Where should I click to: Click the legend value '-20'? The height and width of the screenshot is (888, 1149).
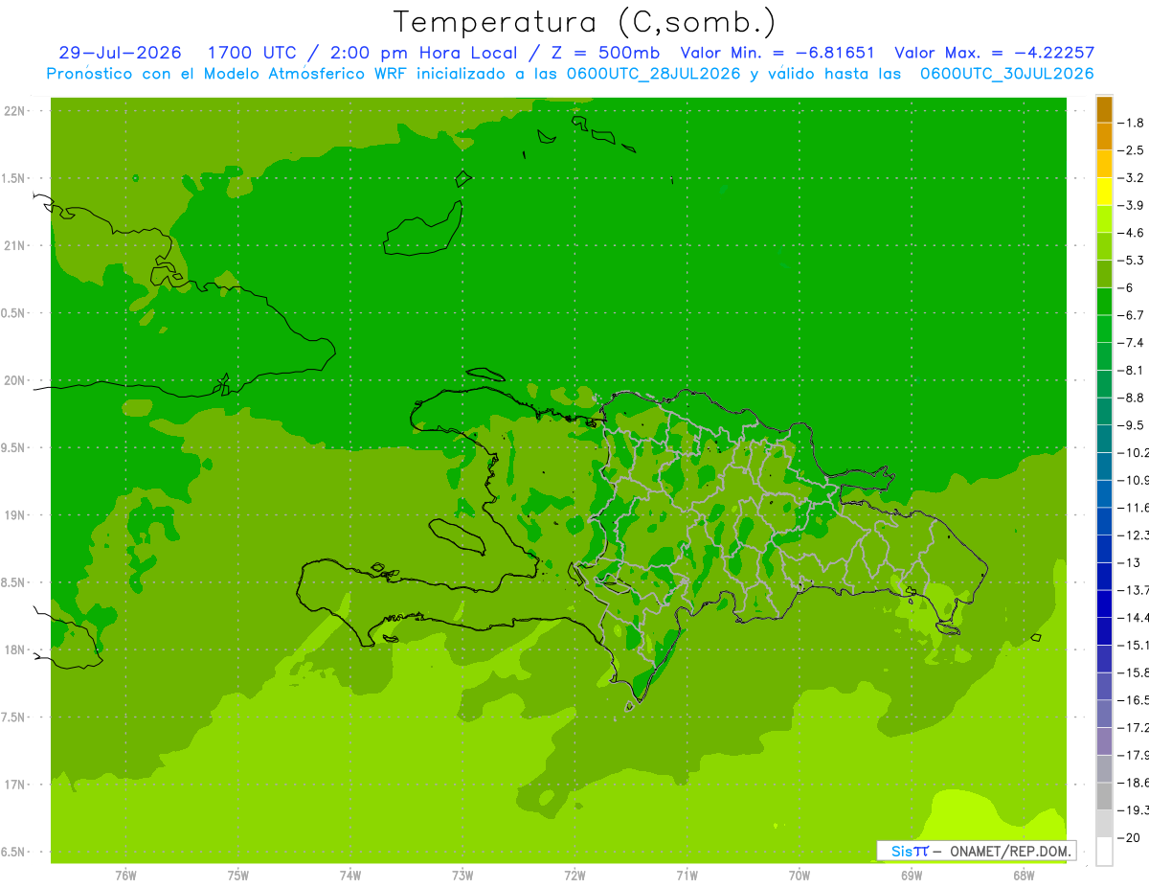[1129, 837]
